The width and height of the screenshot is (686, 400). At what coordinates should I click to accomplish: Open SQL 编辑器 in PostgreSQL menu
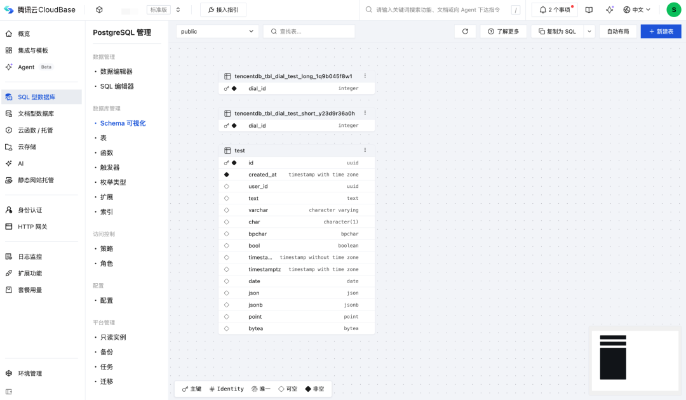(117, 86)
